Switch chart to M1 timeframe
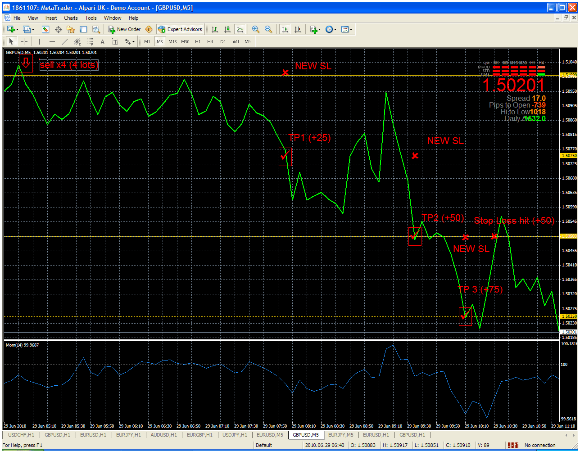This screenshot has width=580, height=451. click(147, 41)
